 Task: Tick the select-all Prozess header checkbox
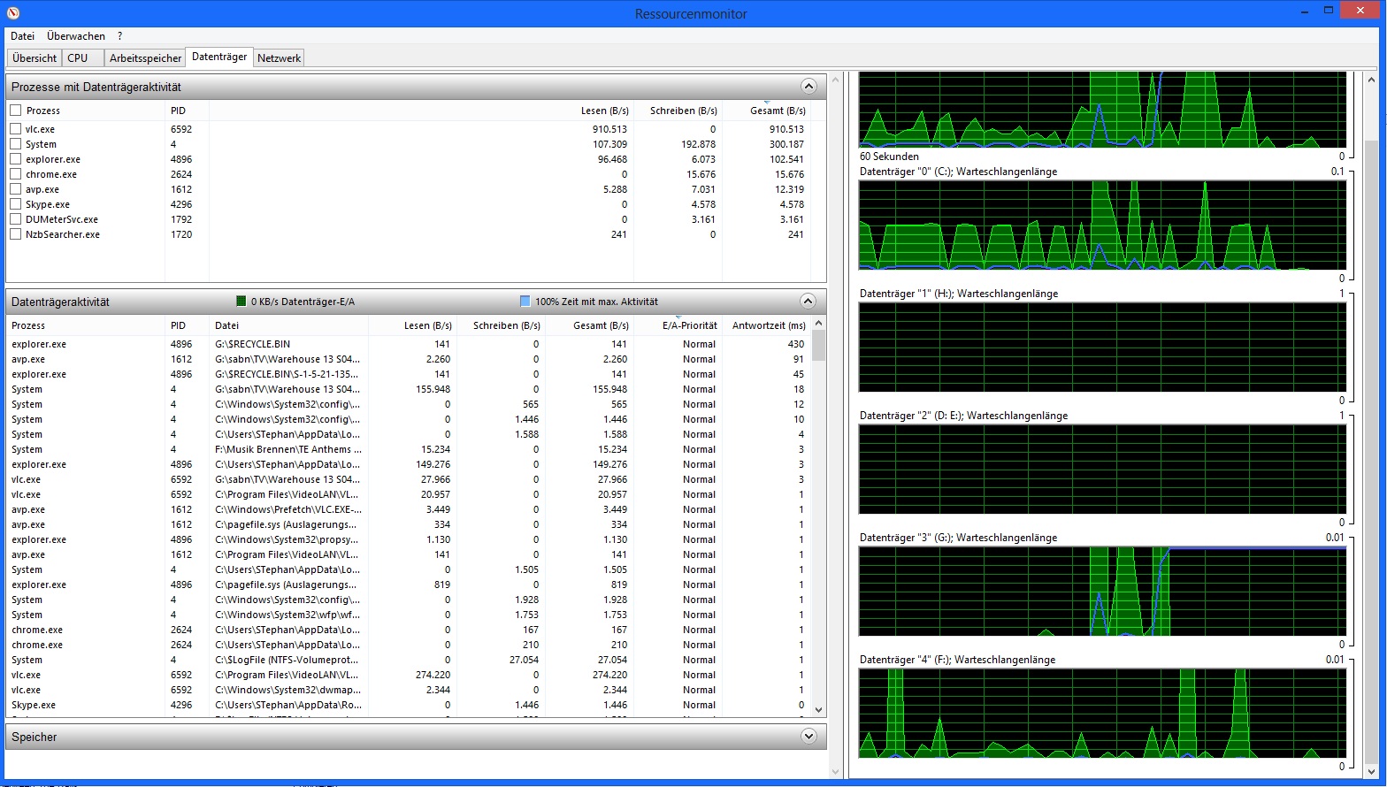point(16,111)
